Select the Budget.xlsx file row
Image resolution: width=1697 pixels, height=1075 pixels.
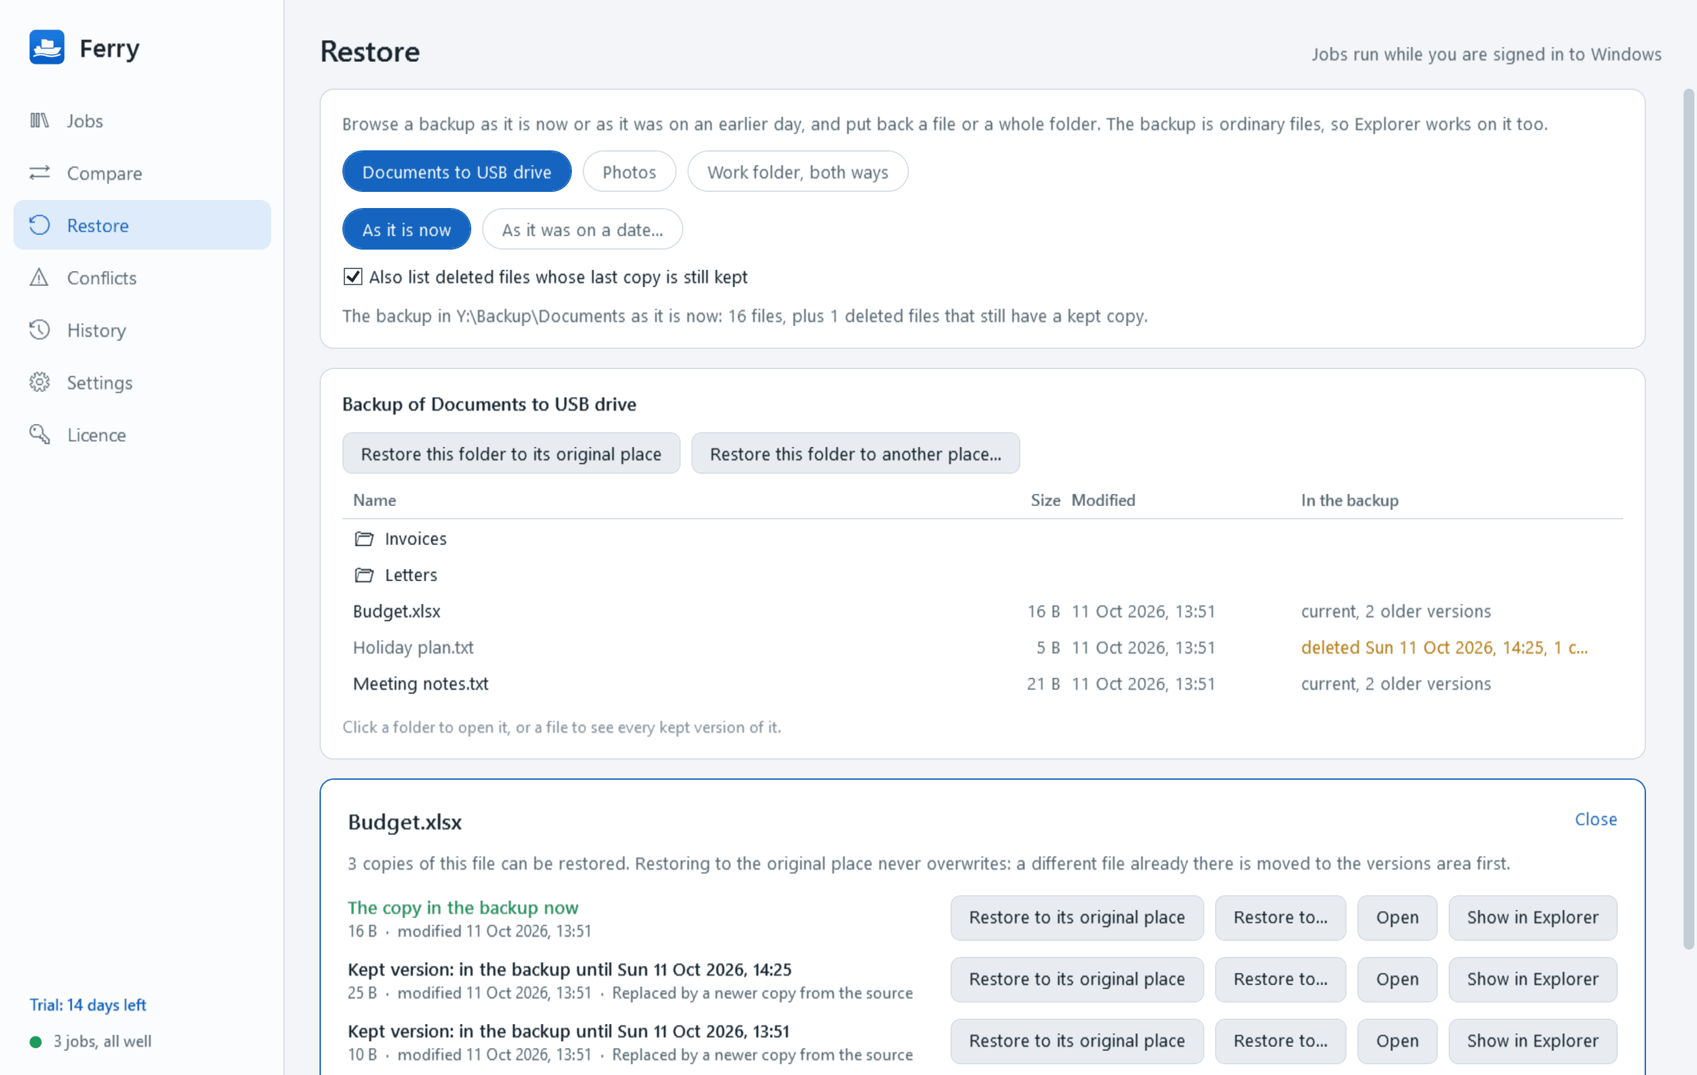coord(982,611)
